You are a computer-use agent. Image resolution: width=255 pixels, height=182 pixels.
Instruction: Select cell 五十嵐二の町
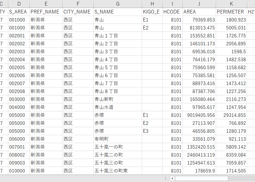(x=118, y=155)
